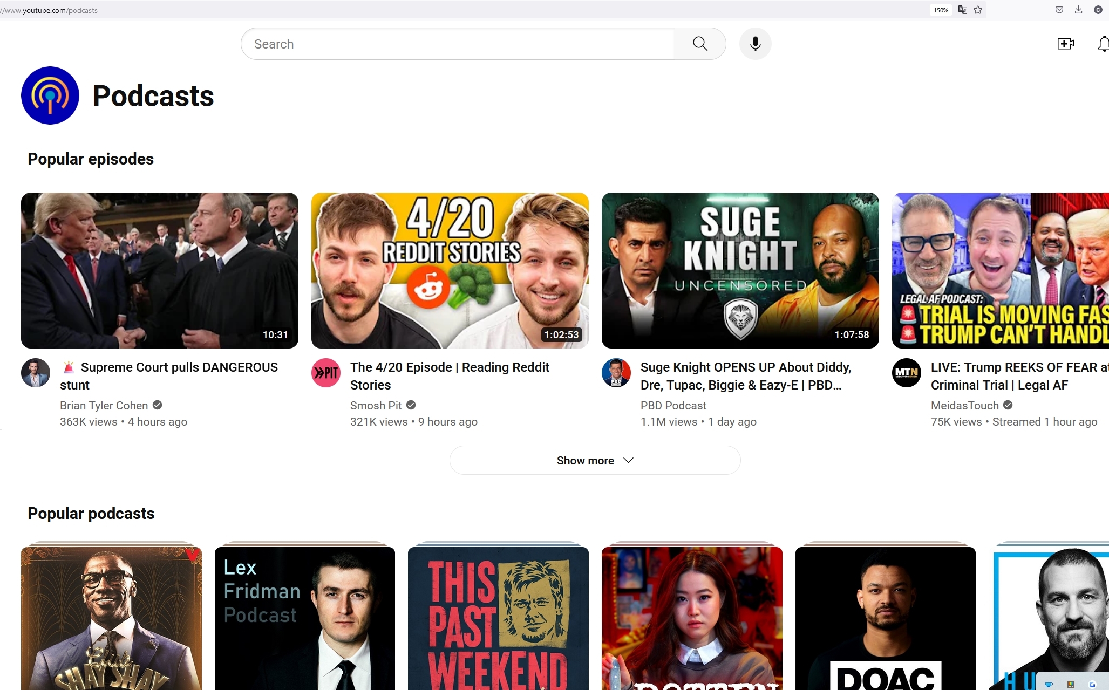1109x690 pixels.
Task: Click the youtube.com/podcasts address bar URL
Action: click(50, 10)
